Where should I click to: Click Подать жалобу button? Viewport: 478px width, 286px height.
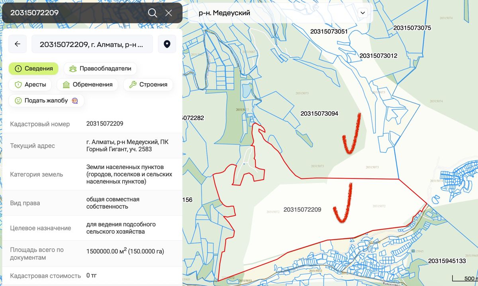[47, 101]
